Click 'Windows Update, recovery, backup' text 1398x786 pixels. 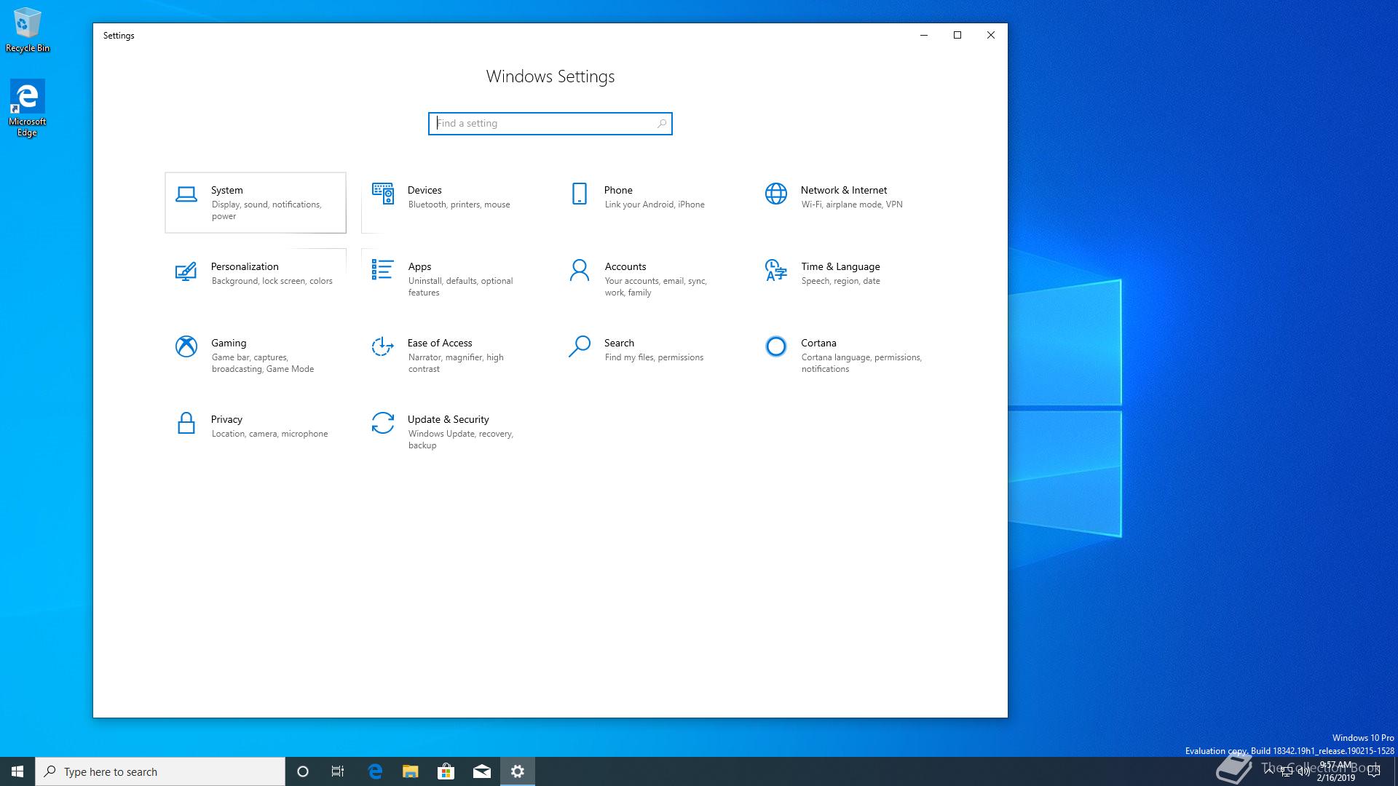pos(461,440)
